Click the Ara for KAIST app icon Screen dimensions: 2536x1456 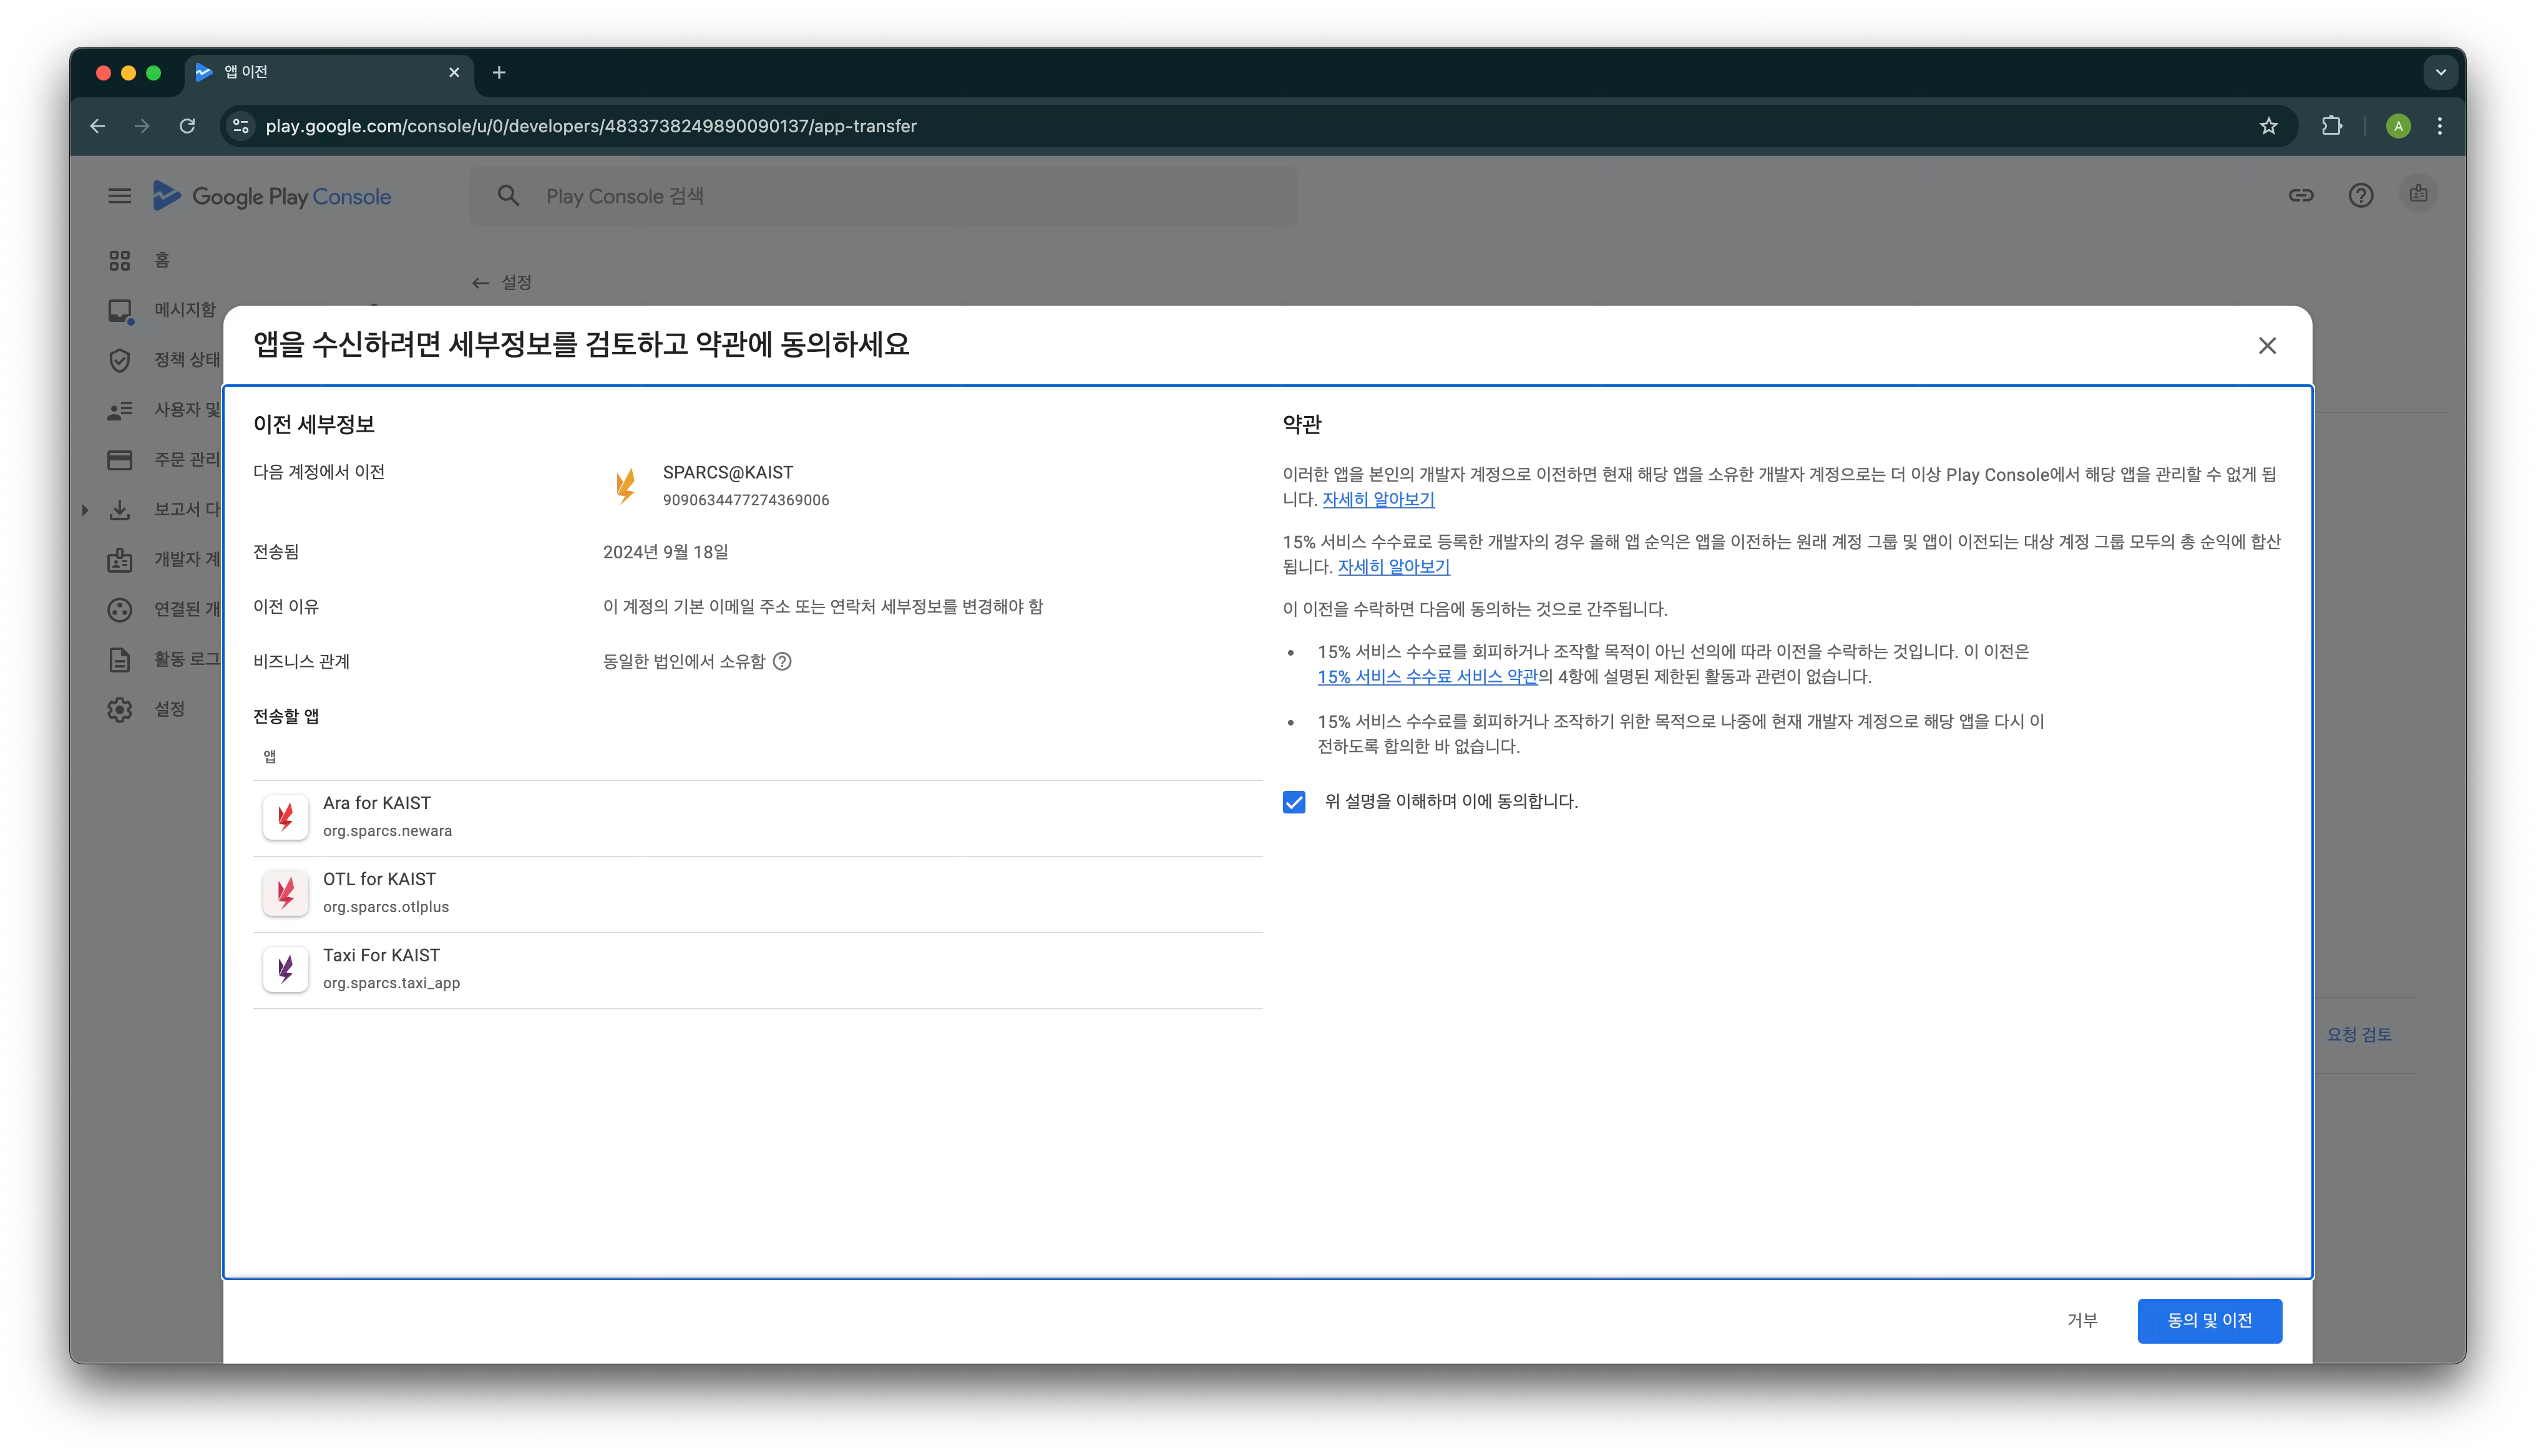[285, 817]
